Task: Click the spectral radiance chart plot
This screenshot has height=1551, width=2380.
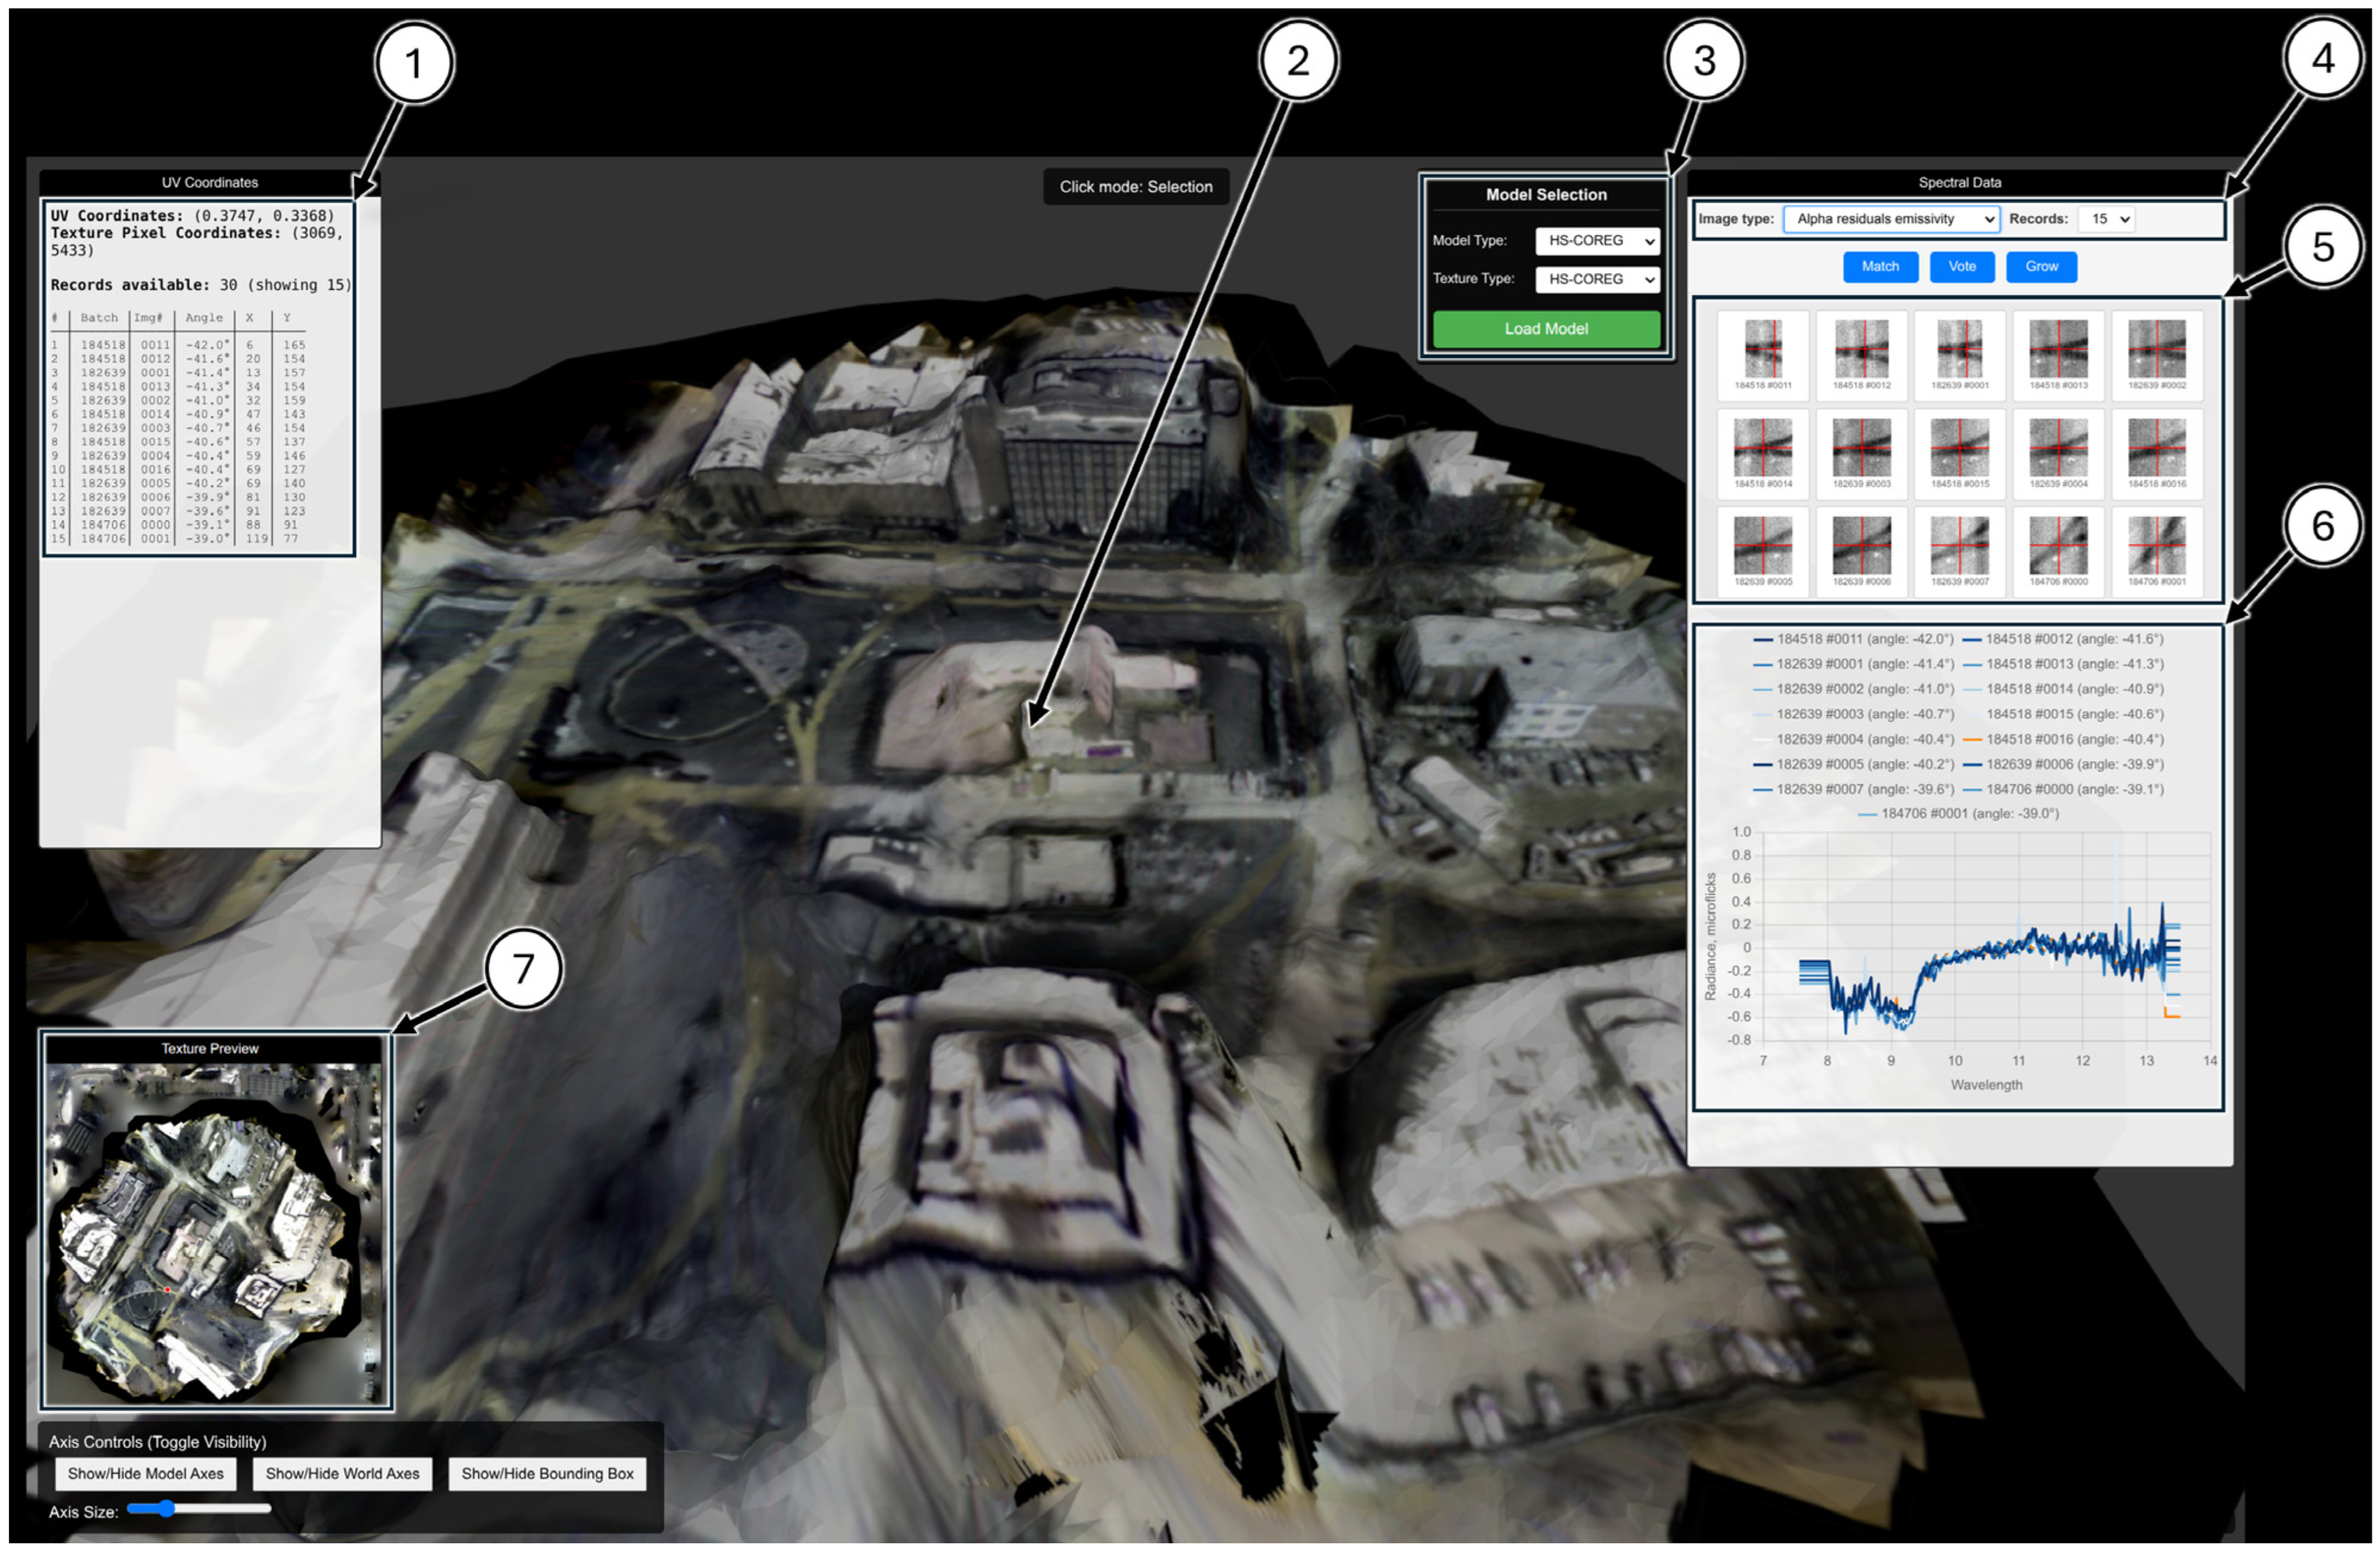Action: pyautogui.click(x=1986, y=936)
